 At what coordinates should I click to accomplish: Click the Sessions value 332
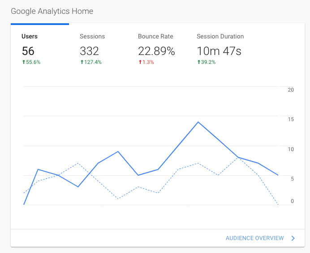pyautogui.click(x=89, y=51)
